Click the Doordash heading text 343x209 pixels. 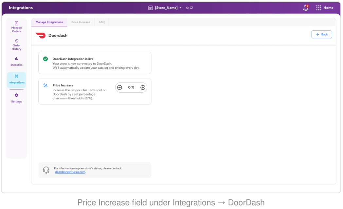(58, 35)
